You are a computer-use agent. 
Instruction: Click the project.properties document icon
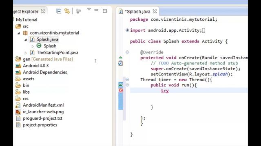(x=18, y=125)
